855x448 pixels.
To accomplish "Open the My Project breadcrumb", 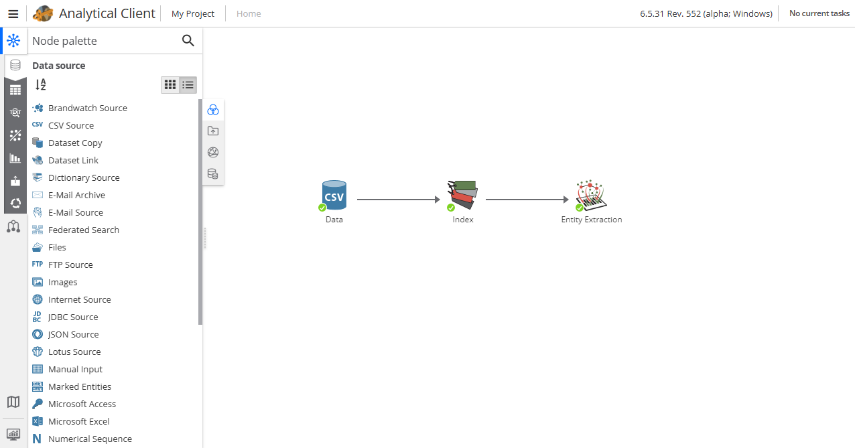I will tap(193, 14).
